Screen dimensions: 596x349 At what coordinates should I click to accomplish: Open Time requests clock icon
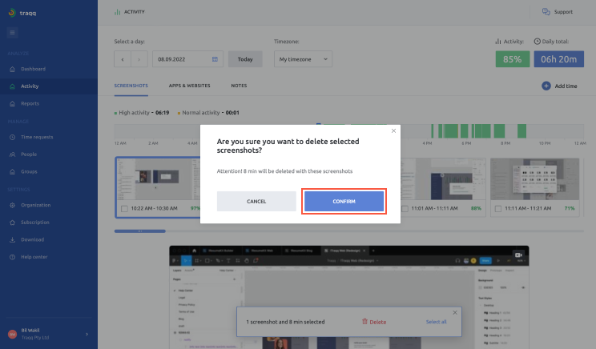coord(12,137)
